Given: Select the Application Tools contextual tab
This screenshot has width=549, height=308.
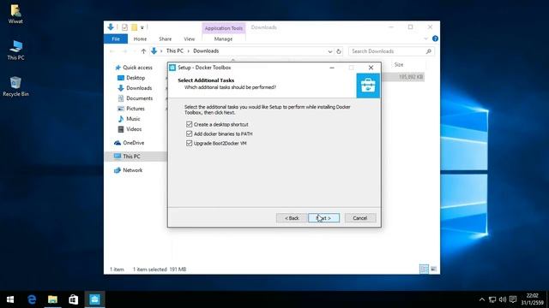Looking at the screenshot, I should coord(224,28).
